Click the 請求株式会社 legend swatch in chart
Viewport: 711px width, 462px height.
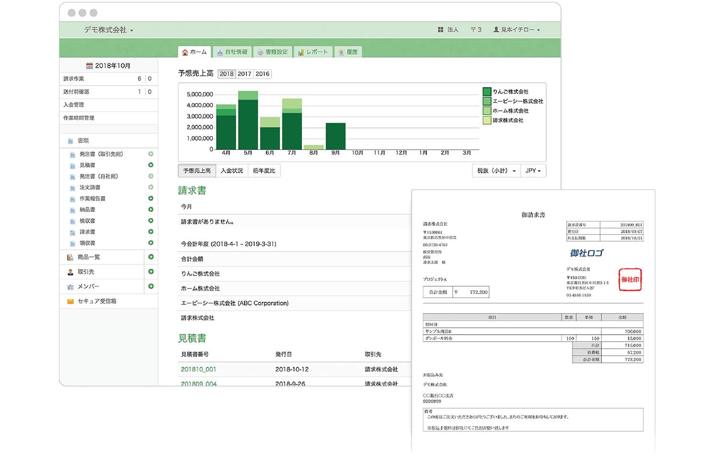coord(487,120)
